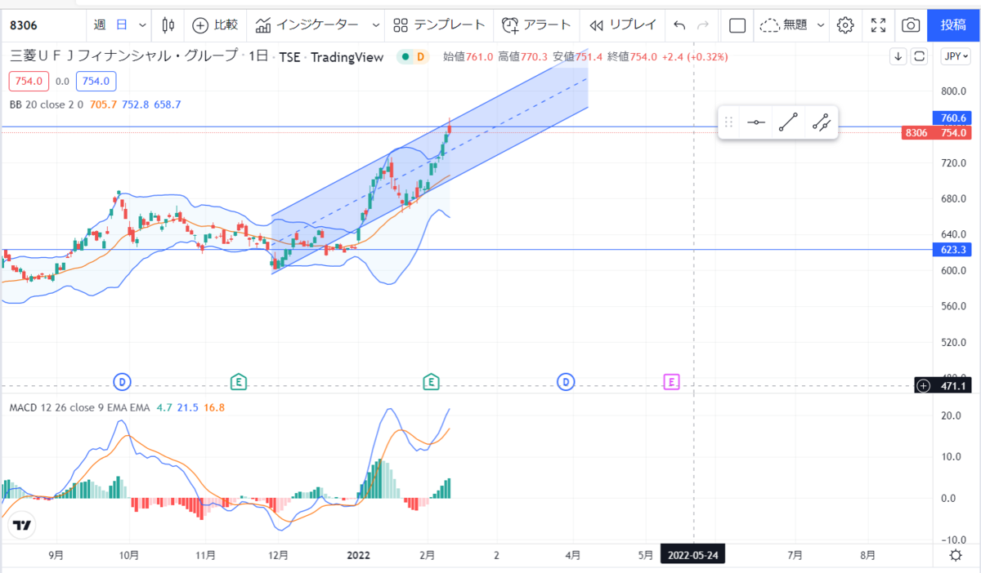Click the MACD 12 26 close legend
Image resolution: width=981 pixels, height=573 pixels.
(79, 406)
